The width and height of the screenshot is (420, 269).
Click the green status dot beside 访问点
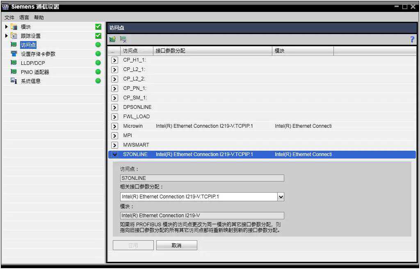pyautogui.click(x=98, y=45)
